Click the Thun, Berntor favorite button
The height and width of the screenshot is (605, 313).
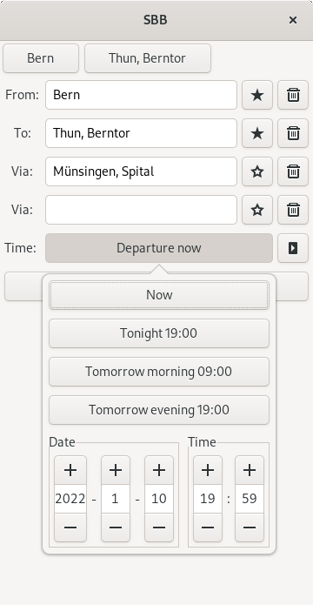click(x=148, y=58)
